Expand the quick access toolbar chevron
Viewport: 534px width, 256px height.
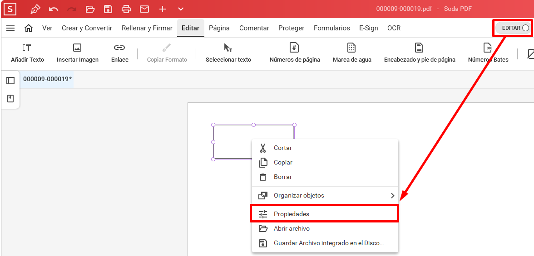click(181, 9)
